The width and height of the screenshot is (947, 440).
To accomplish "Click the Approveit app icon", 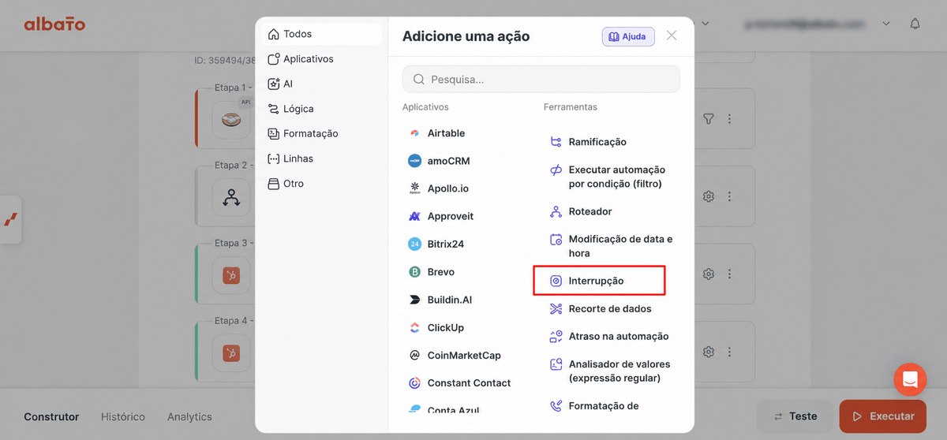I will coord(414,216).
